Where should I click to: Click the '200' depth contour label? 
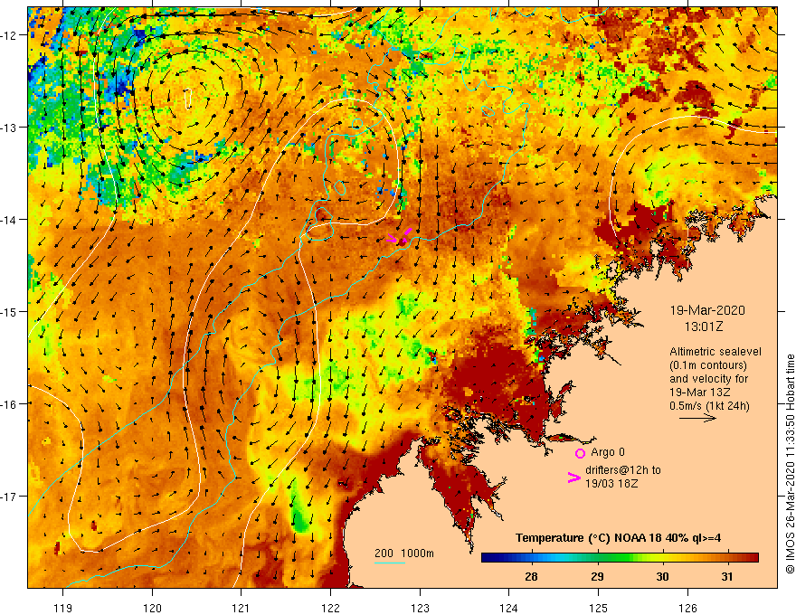(x=384, y=553)
